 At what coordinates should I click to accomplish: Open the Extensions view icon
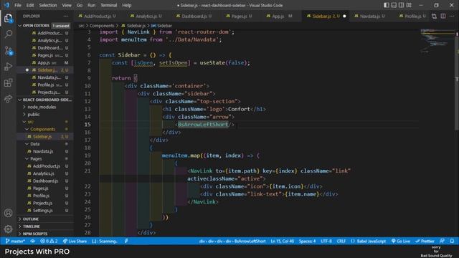(x=8, y=83)
